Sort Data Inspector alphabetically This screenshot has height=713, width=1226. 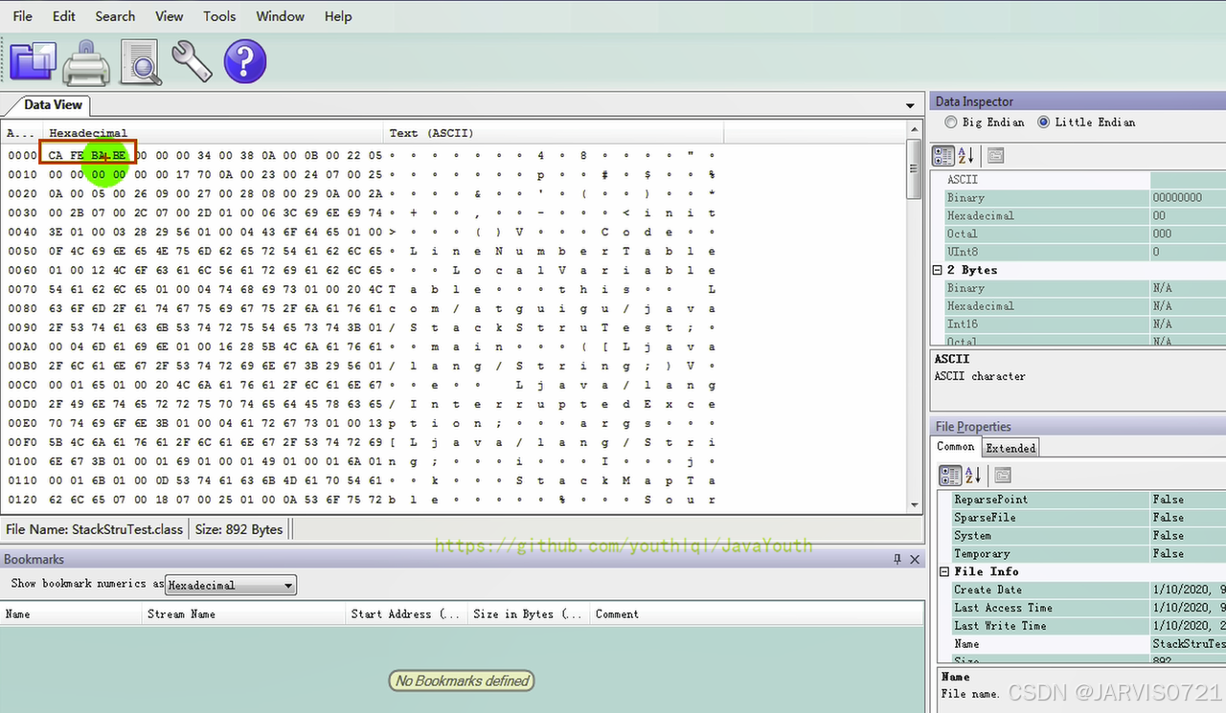coord(965,155)
